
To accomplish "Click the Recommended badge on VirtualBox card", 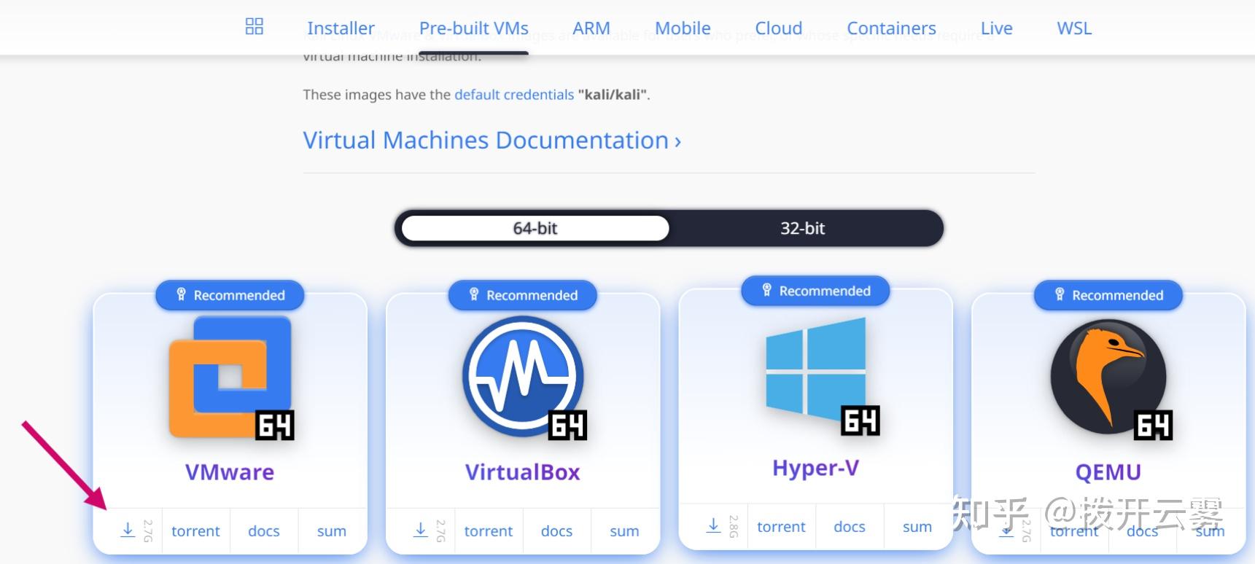I will 523,295.
